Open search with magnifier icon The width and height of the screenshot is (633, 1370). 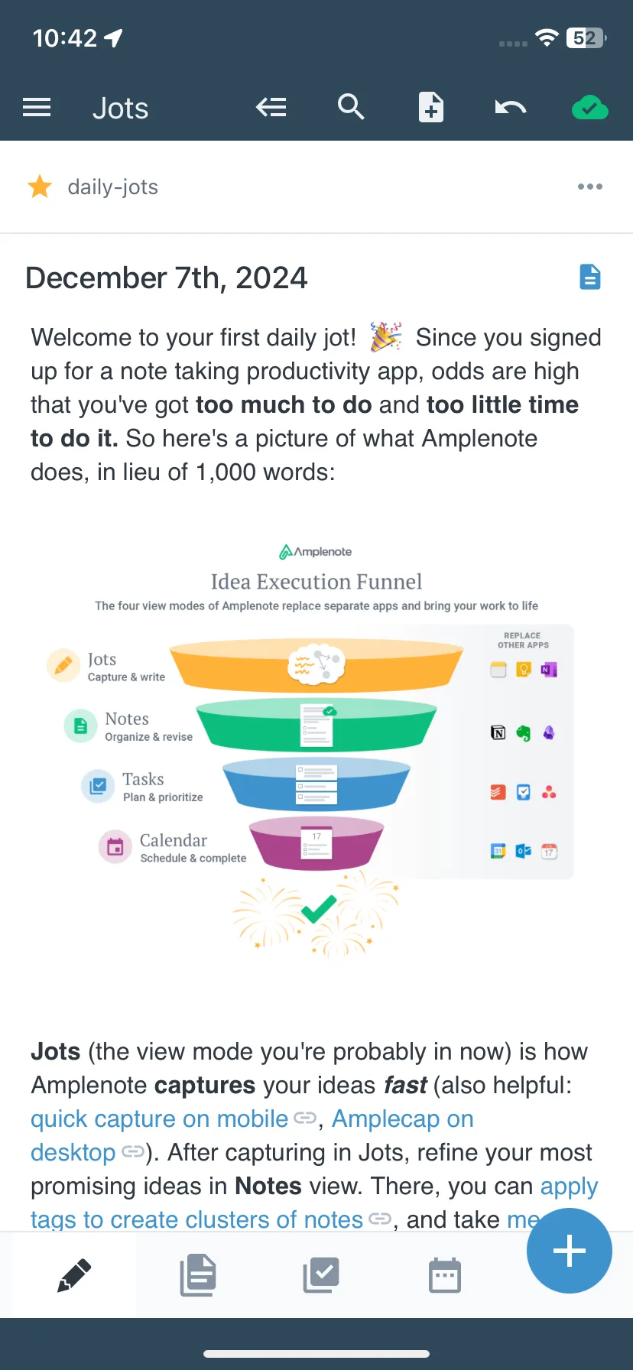point(351,107)
